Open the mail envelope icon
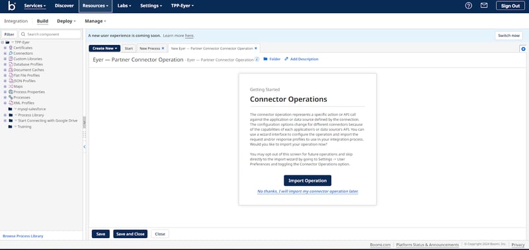The height and width of the screenshot is (250, 529). tap(484, 5)
